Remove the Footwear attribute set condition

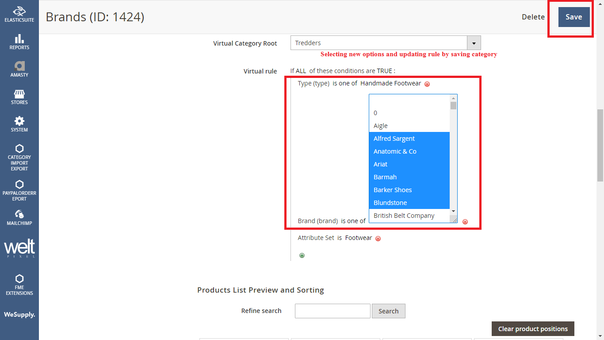[x=378, y=238]
